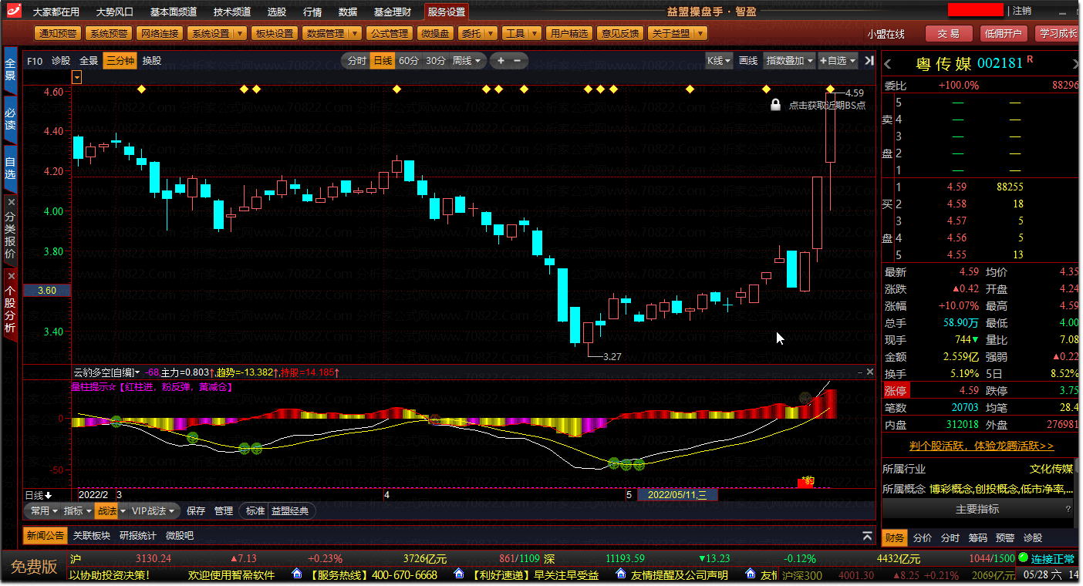The height and width of the screenshot is (586, 1083).
Task: Click 小盟在线 support link
Action: [886, 34]
